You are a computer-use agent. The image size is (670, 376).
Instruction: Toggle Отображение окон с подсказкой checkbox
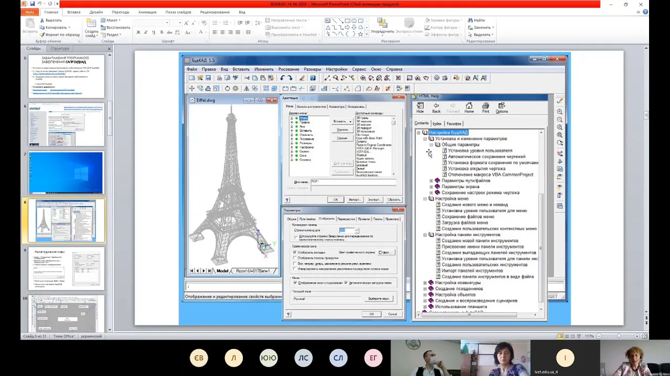click(x=295, y=283)
